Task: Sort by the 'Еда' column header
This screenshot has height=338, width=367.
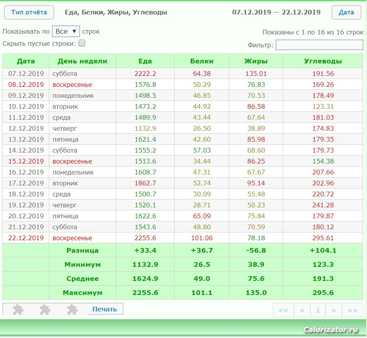Action: click(x=145, y=61)
